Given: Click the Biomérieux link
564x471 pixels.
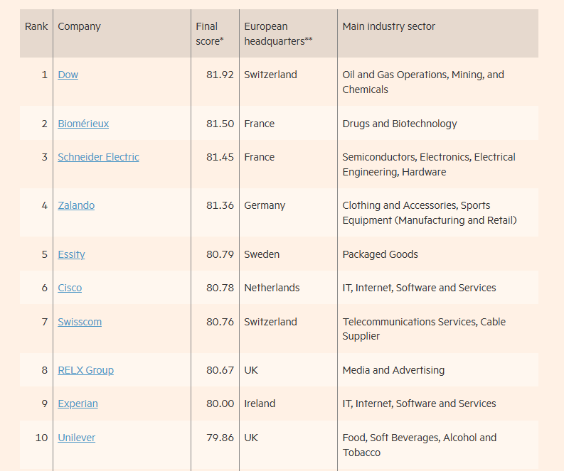Looking at the screenshot, I should point(83,124).
